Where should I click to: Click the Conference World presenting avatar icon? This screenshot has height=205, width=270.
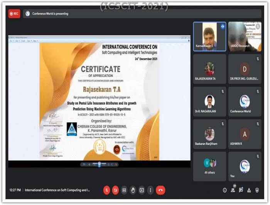pyautogui.click(x=27, y=13)
